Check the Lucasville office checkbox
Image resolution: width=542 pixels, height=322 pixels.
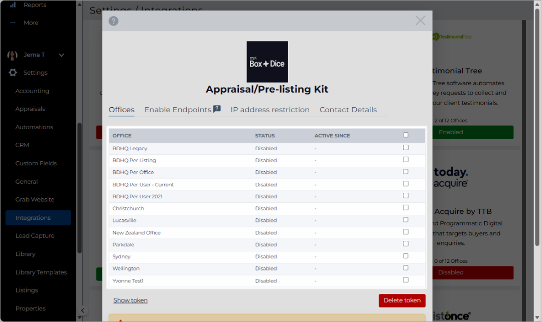click(406, 220)
